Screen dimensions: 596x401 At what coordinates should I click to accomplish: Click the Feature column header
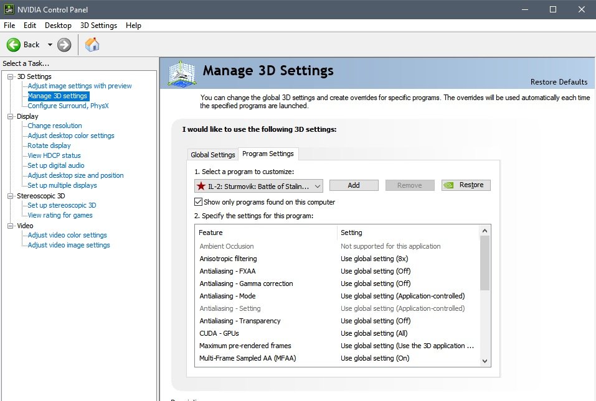(x=266, y=233)
